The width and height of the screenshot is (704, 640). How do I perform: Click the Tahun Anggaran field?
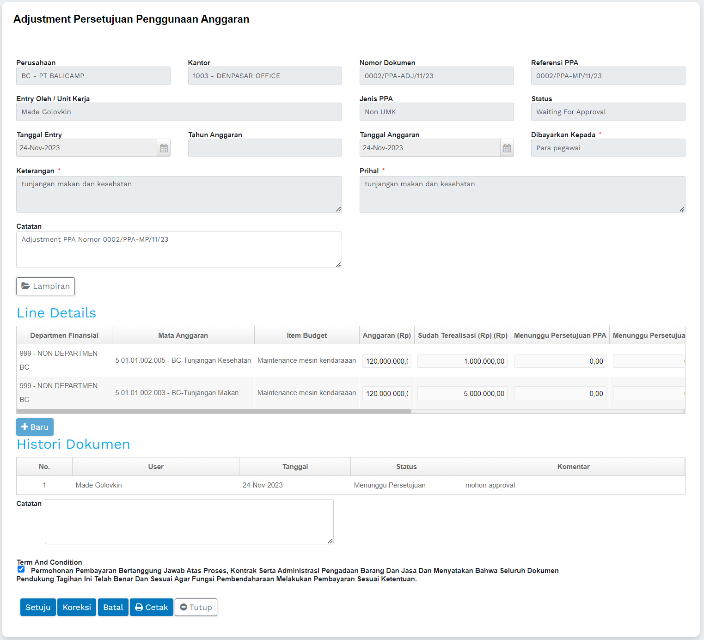coord(265,148)
